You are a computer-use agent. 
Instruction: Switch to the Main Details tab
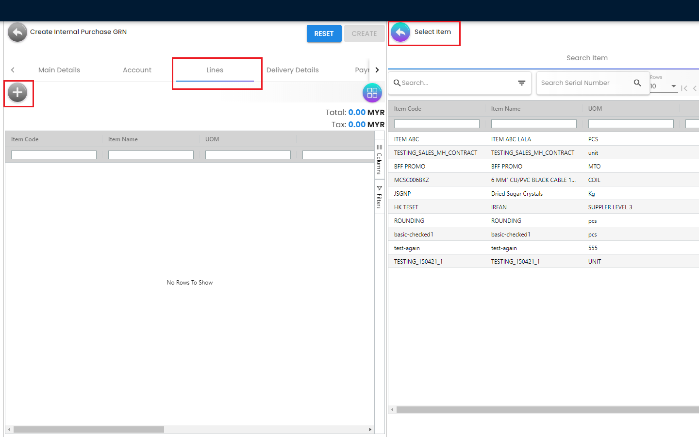59,70
